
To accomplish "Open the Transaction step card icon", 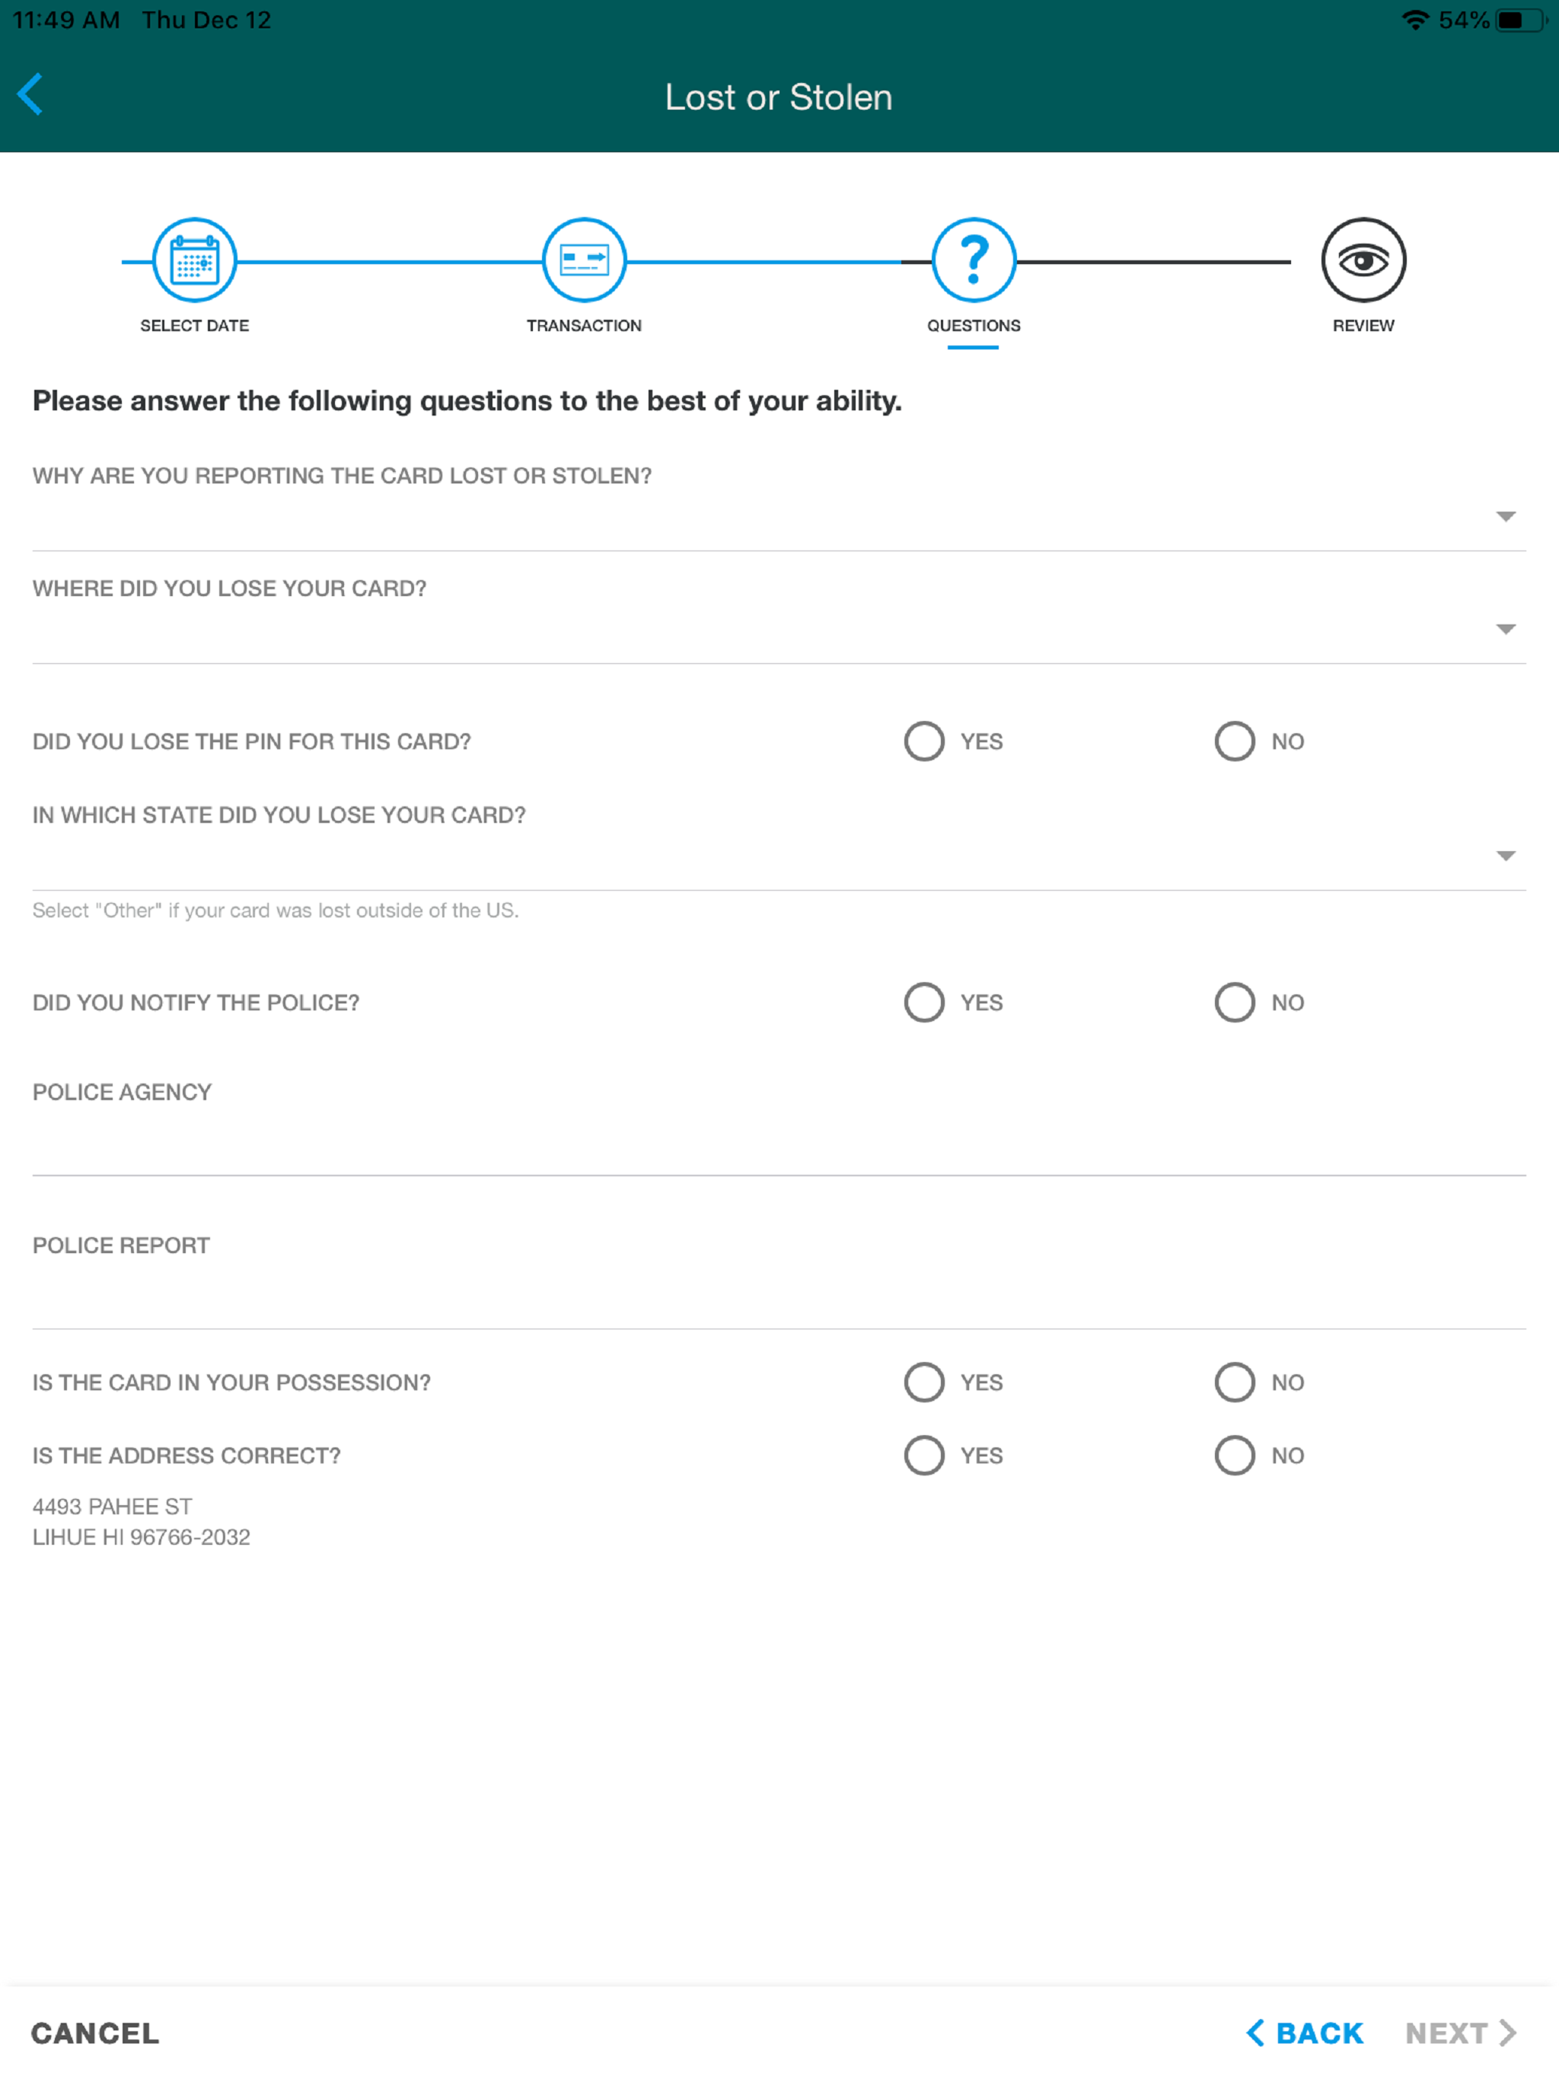I will 584,260.
